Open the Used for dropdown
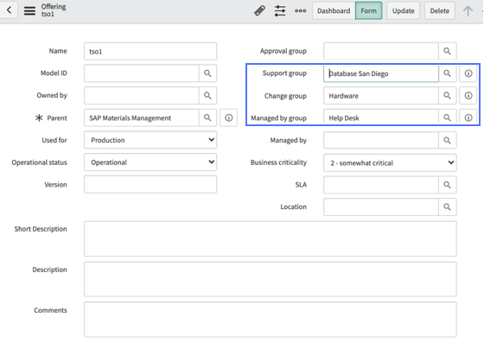Screen dimensions: 484x343 point(150,140)
